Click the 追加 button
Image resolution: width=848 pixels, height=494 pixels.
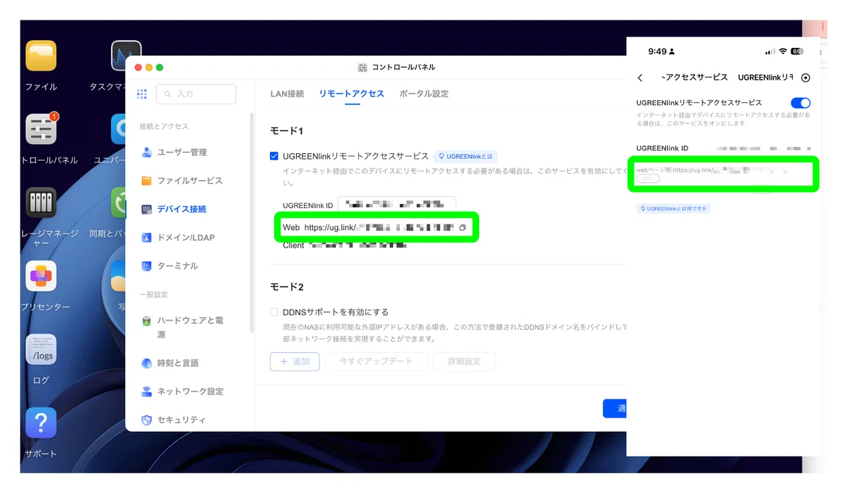tap(295, 361)
